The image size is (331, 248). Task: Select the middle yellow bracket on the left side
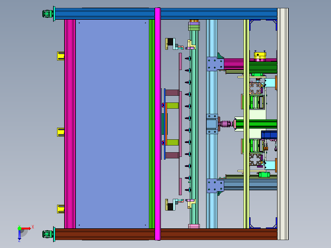(60, 132)
